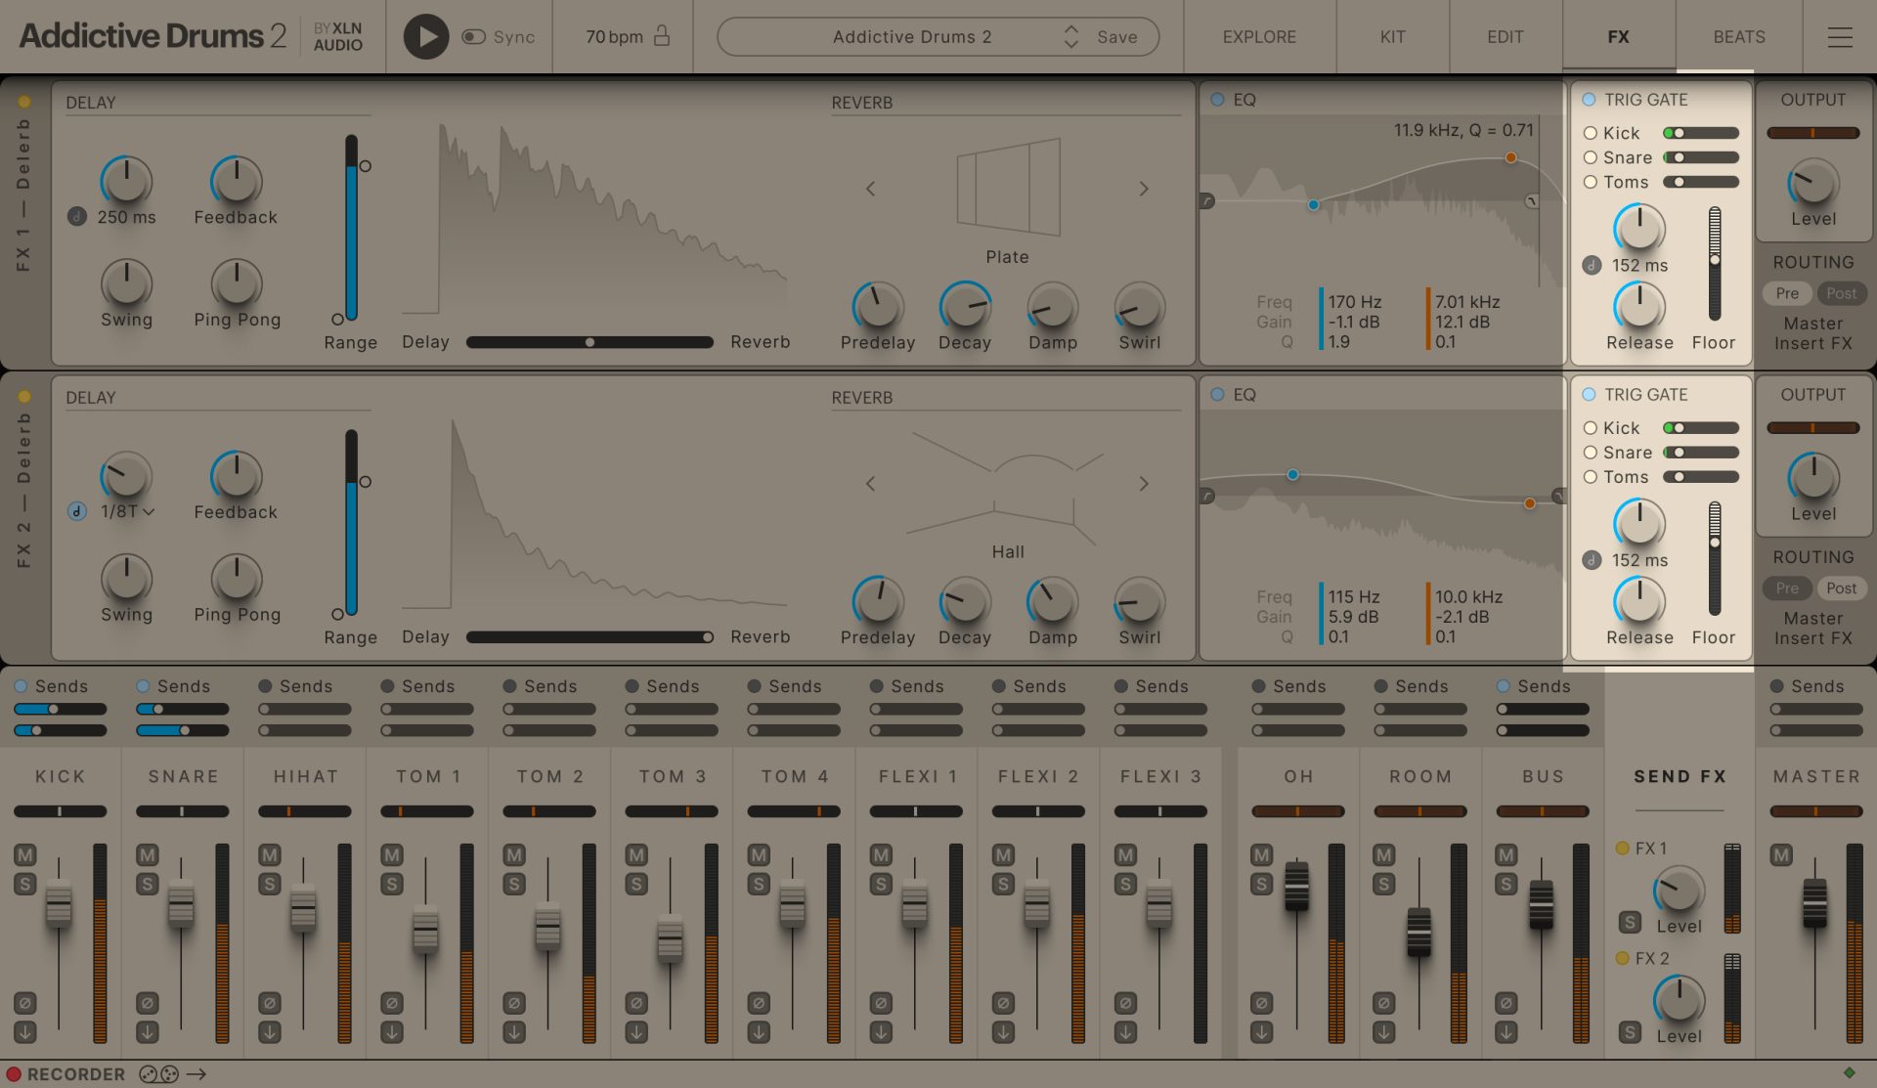The image size is (1877, 1088).
Task: Open KICK channel output routing arrow
Action: click(x=24, y=1032)
